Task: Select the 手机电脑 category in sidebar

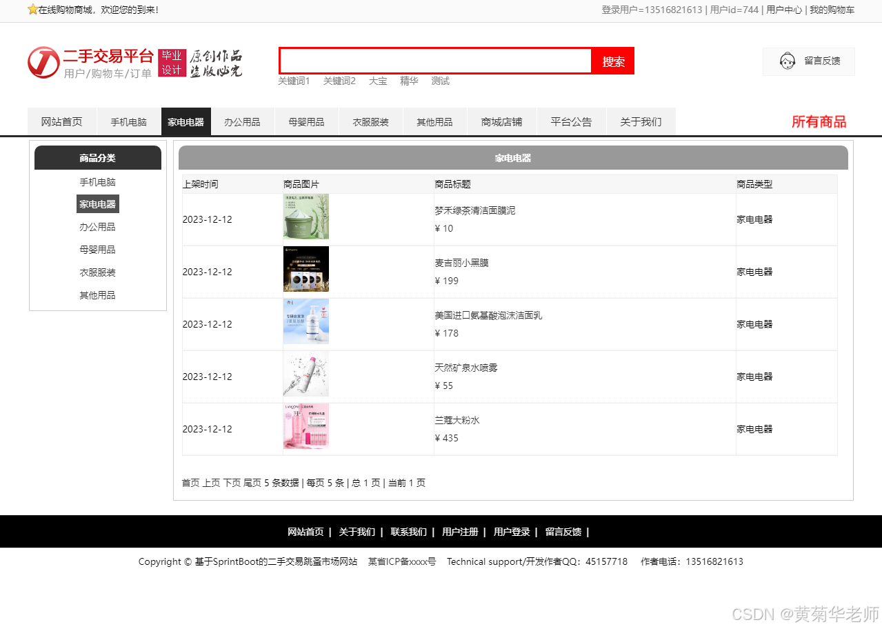Action: (x=97, y=181)
